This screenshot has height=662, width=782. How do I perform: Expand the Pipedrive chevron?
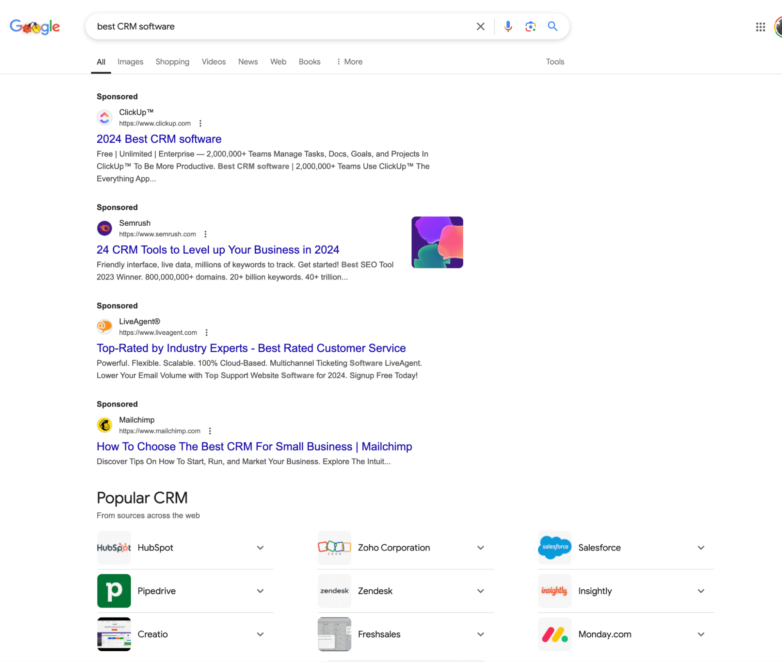(x=260, y=591)
